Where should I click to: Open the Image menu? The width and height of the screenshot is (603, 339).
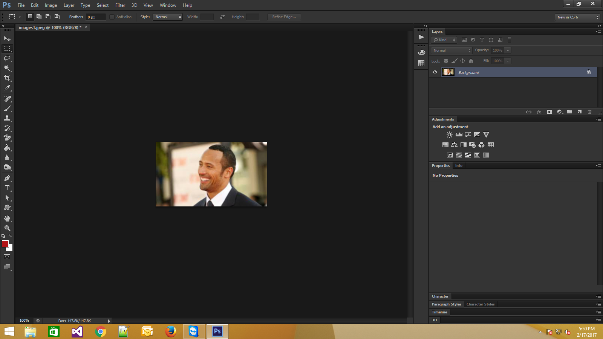pyautogui.click(x=51, y=5)
